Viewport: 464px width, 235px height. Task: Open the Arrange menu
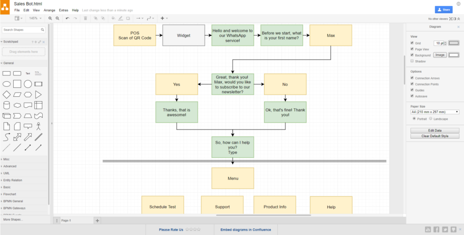pos(49,10)
